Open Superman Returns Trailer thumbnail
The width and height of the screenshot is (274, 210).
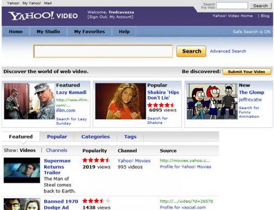point(22,170)
